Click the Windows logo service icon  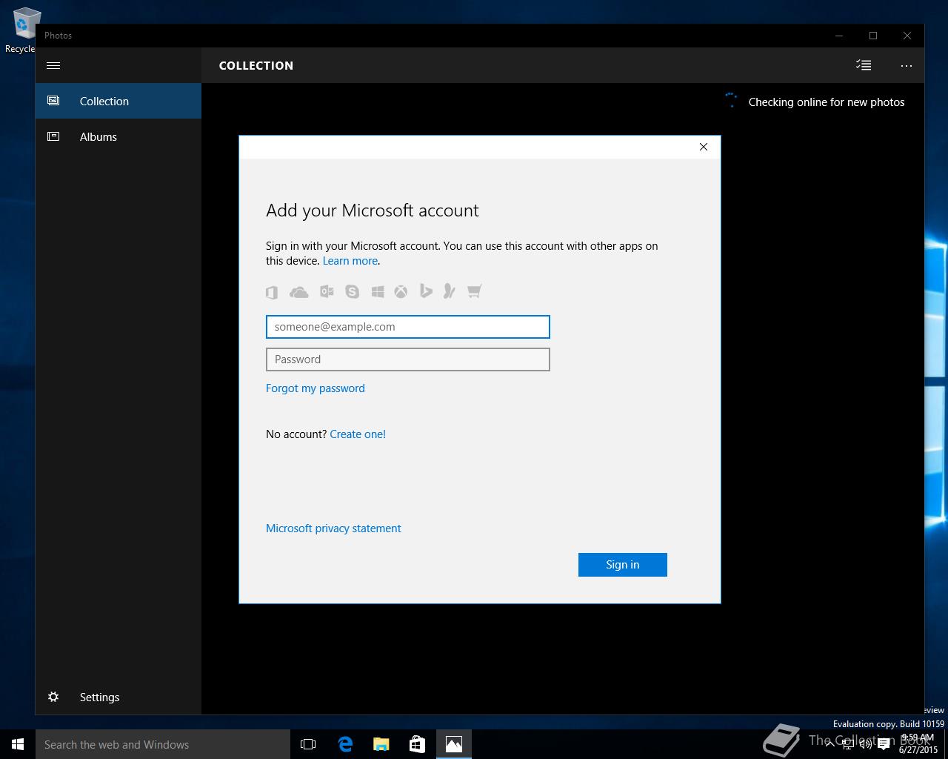point(378,292)
